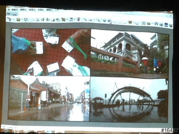Click the crossed-arrows fit icon
Image resolution: width=179 pixels, height=134 pixels.
(143, 23)
